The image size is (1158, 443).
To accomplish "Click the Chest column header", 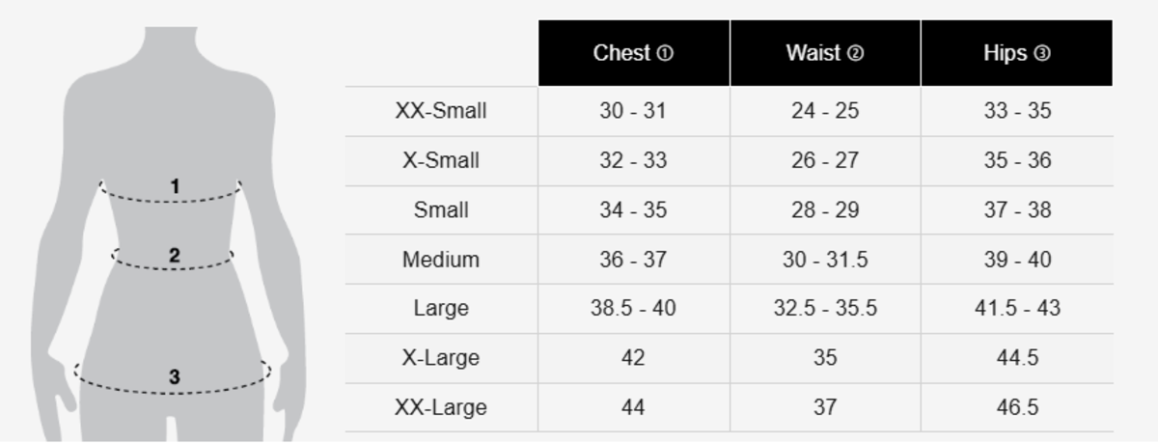I will [622, 54].
